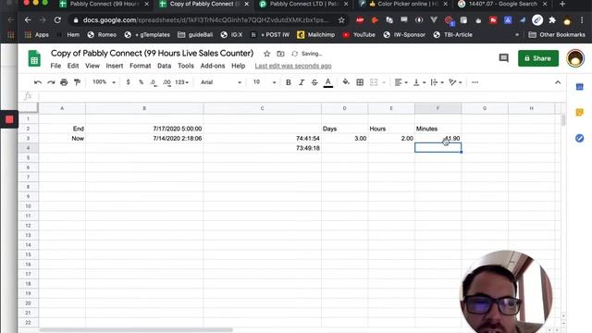Open the Data menu
The height and width of the screenshot is (333, 592).
click(165, 66)
